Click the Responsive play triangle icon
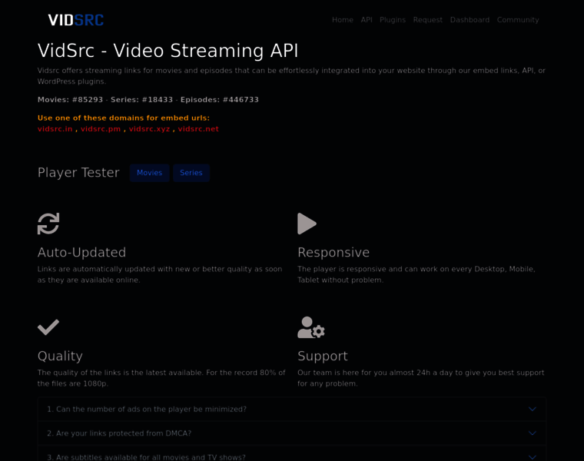The height and width of the screenshot is (461, 584). tap(307, 224)
